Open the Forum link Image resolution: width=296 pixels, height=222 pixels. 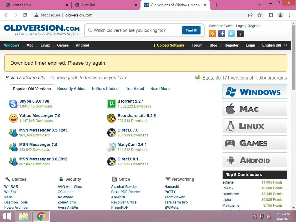pyautogui.click(x=197, y=45)
